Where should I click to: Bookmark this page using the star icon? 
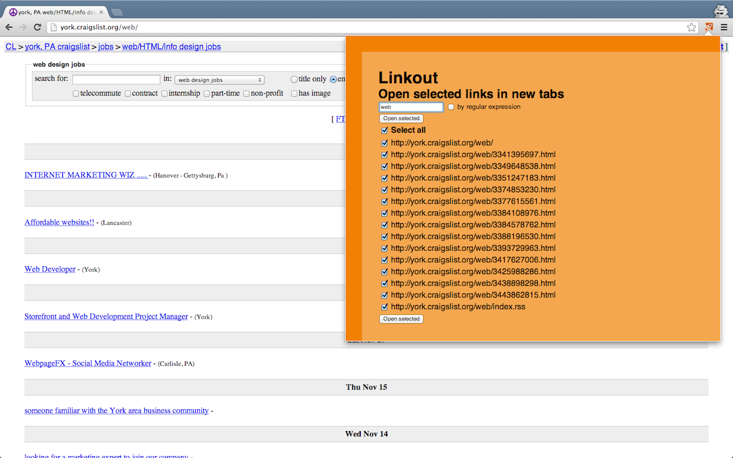[x=691, y=27]
